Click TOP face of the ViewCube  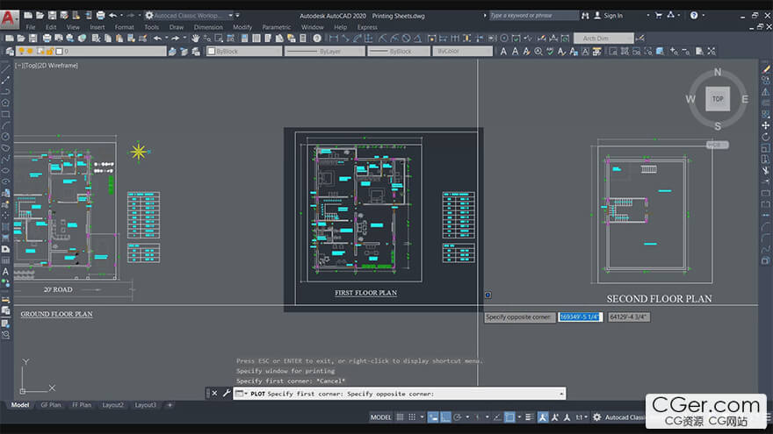718,99
